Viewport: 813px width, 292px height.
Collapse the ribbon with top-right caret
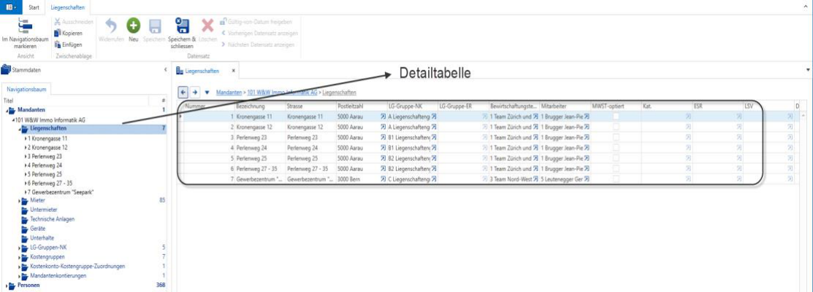coord(806,7)
